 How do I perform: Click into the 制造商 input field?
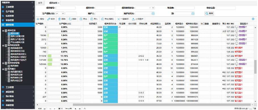click(x=185, y=8)
